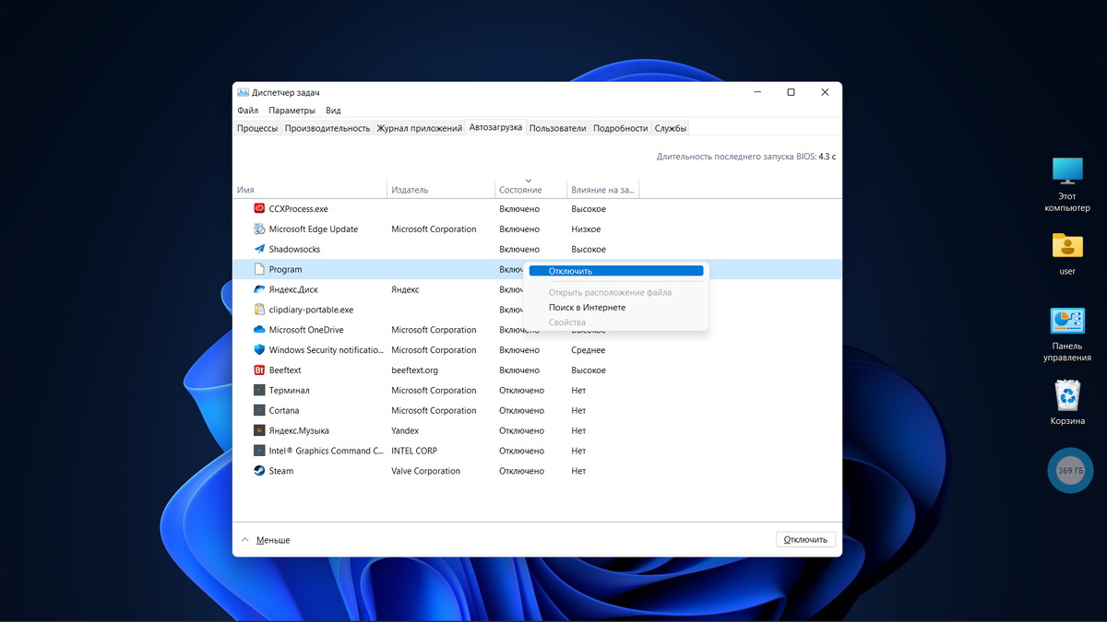This screenshot has height=622, width=1107.
Task: Click the Microsoft Edge Update icon
Action: [x=259, y=229]
